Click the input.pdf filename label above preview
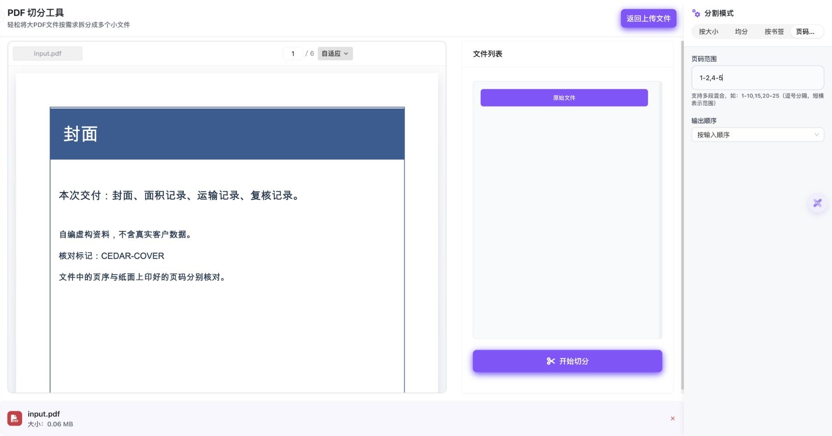The height and width of the screenshot is (436, 832). point(48,54)
